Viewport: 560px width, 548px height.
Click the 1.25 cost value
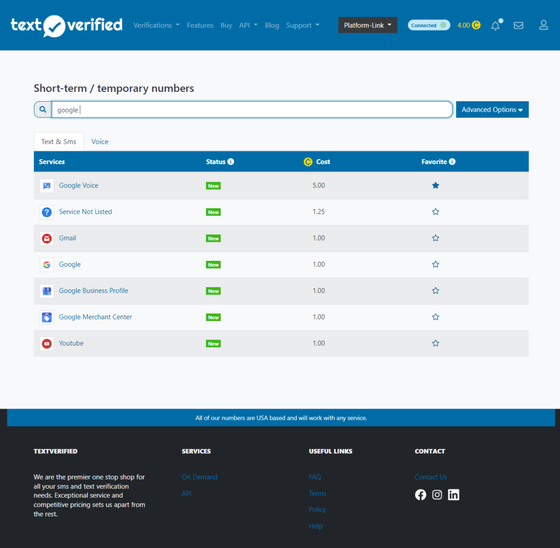click(319, 212)
